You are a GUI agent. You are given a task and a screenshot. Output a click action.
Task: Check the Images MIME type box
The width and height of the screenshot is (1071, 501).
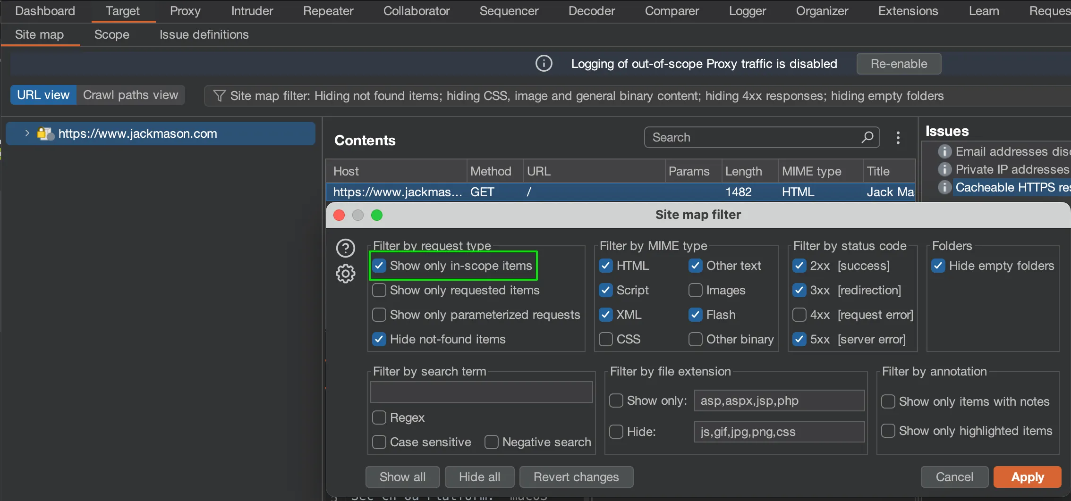pos(696,290)
